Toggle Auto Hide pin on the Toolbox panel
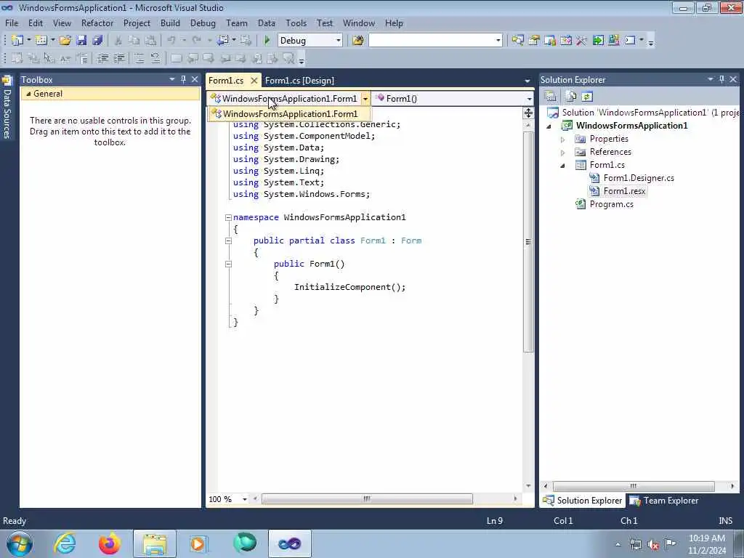 [183, 79]
